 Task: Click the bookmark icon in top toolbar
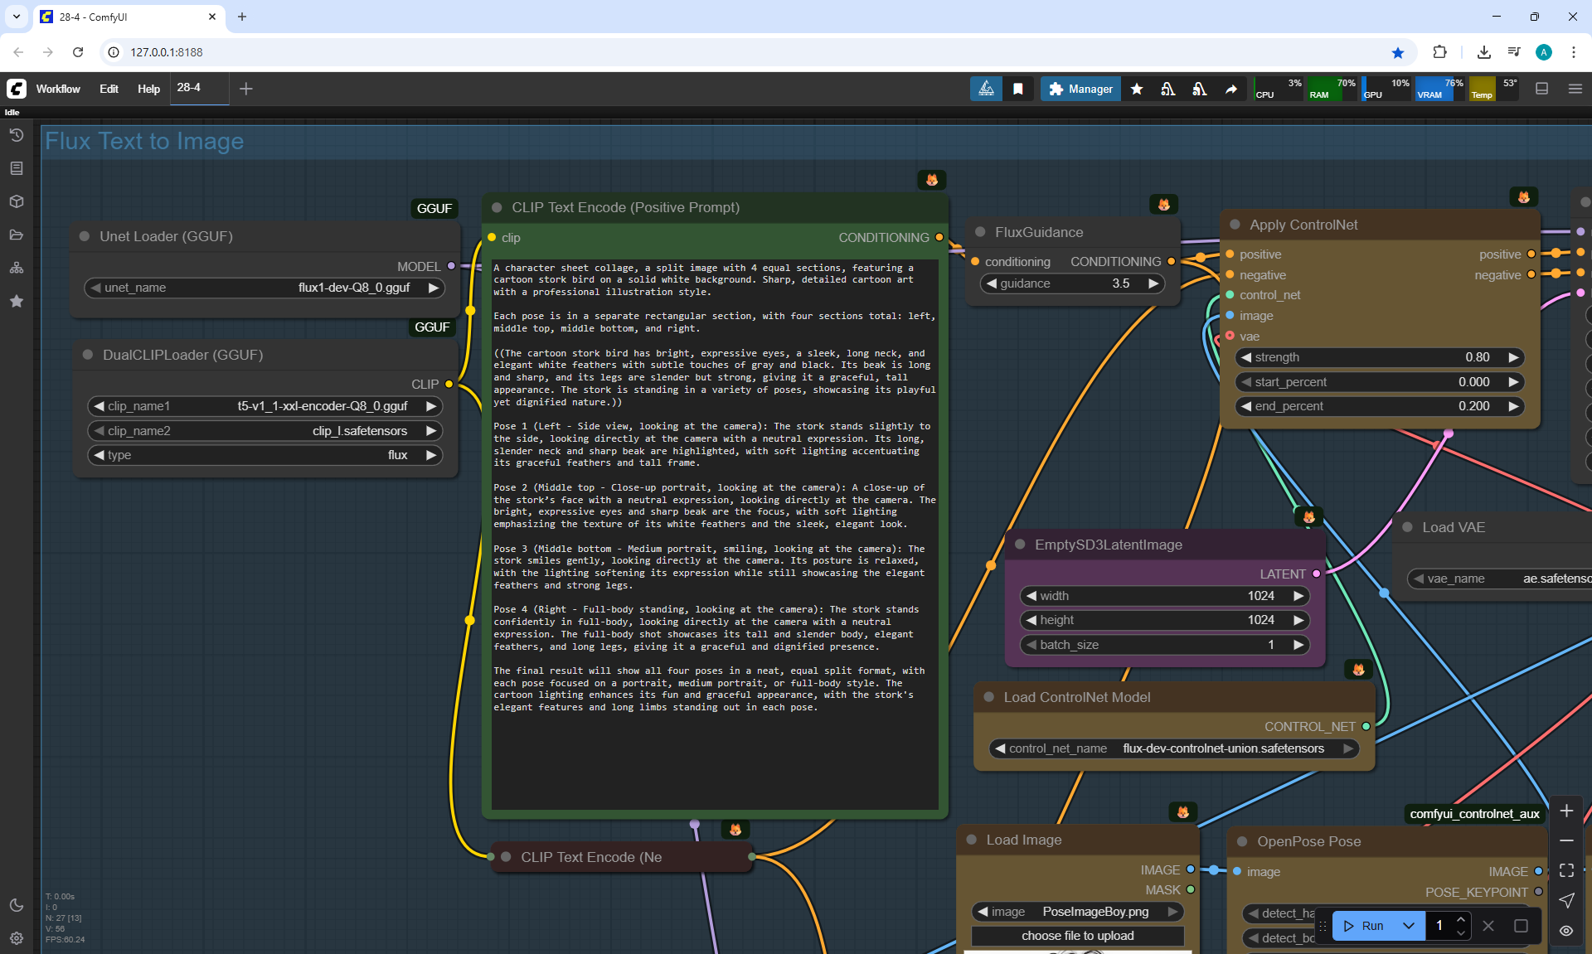click(1017, 89)
